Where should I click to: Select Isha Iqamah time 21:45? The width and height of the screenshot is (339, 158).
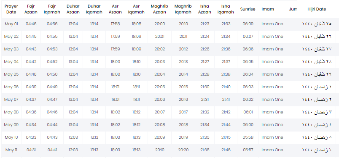pos(226,137)
